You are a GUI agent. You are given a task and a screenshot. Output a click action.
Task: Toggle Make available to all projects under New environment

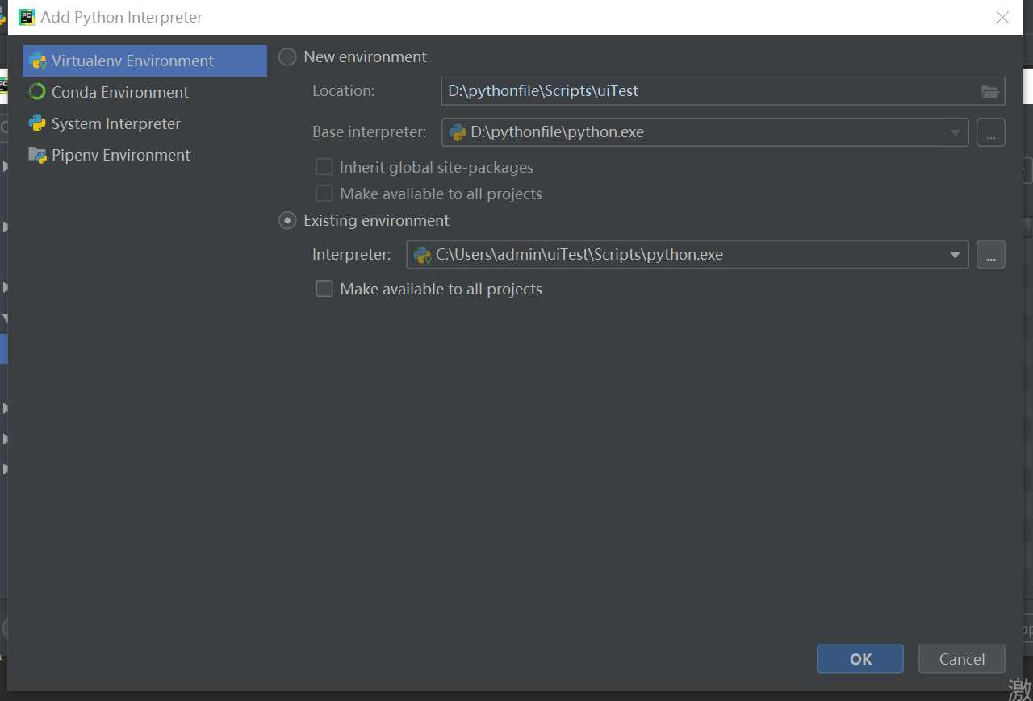tap(324, 194)
